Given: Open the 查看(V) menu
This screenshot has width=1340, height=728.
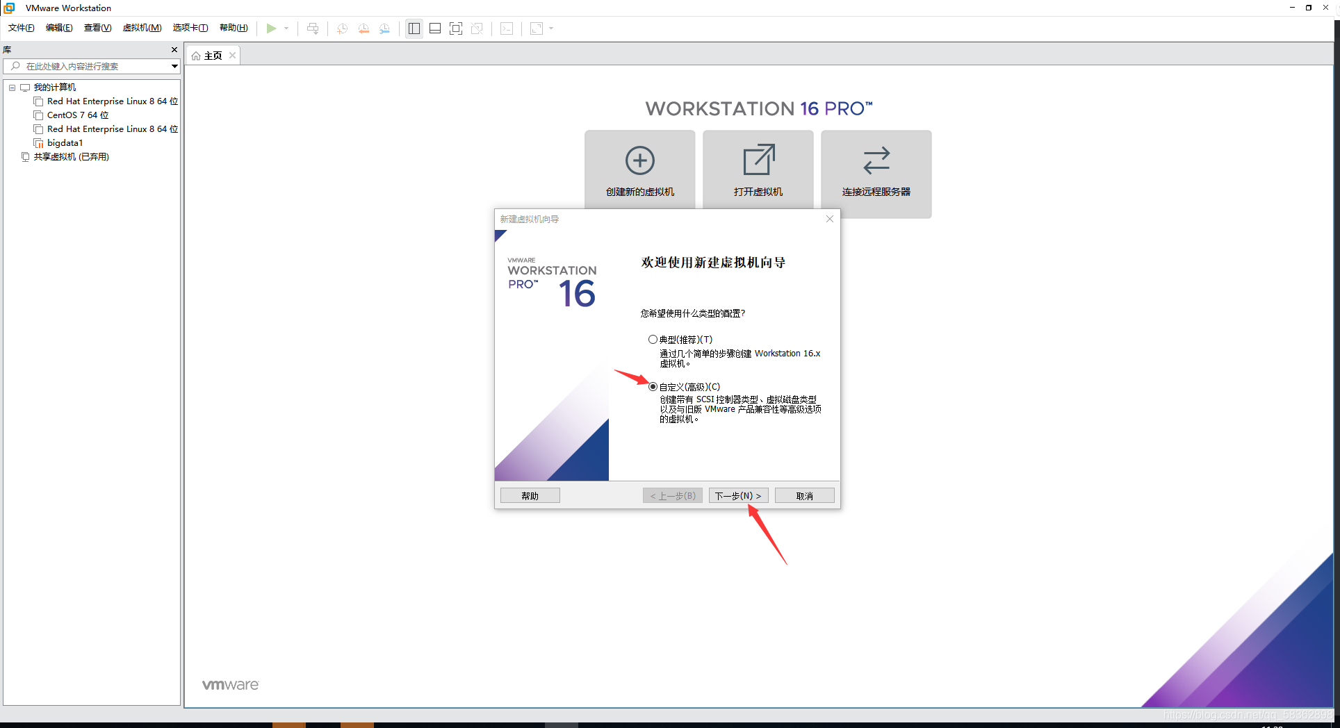Looking at the screenshot, I should [97, 28].
